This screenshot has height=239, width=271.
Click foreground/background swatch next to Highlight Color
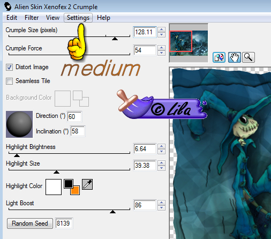click(x=72, y=187)
